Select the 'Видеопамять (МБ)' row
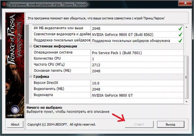194x136 pixels. pyautogui.click(x=108, y=89)
